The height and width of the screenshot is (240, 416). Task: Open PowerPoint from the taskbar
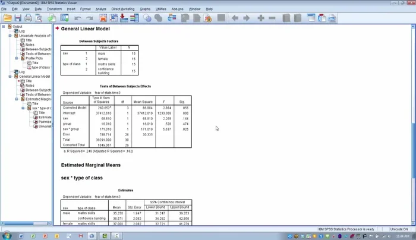pyautogui.click(x=45, y=236)
